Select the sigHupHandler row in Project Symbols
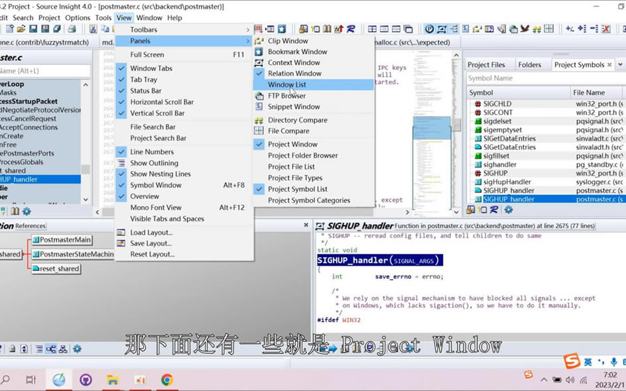The image size is (626, 391). pos(546,182)
